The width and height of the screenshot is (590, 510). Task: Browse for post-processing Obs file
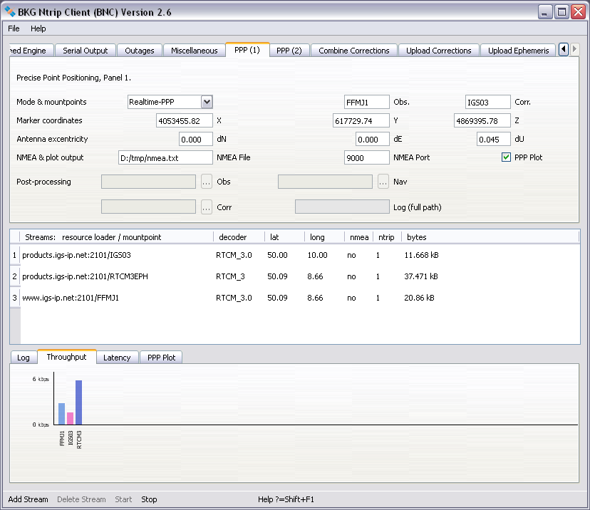[207, 182]
